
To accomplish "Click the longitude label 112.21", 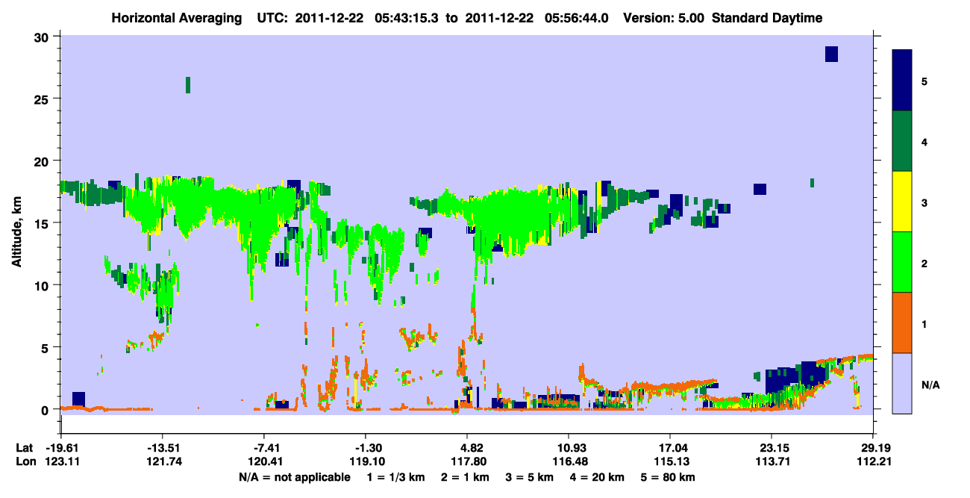I will (873, 461).
